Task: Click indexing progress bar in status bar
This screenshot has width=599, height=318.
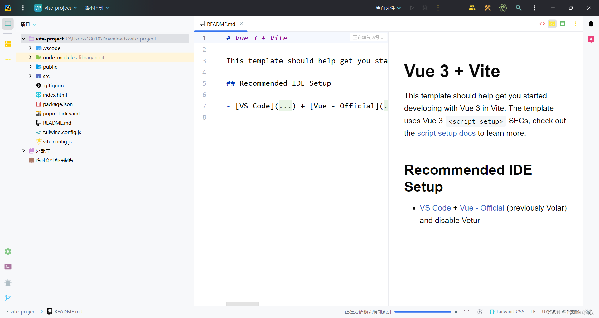Action: 423,312
